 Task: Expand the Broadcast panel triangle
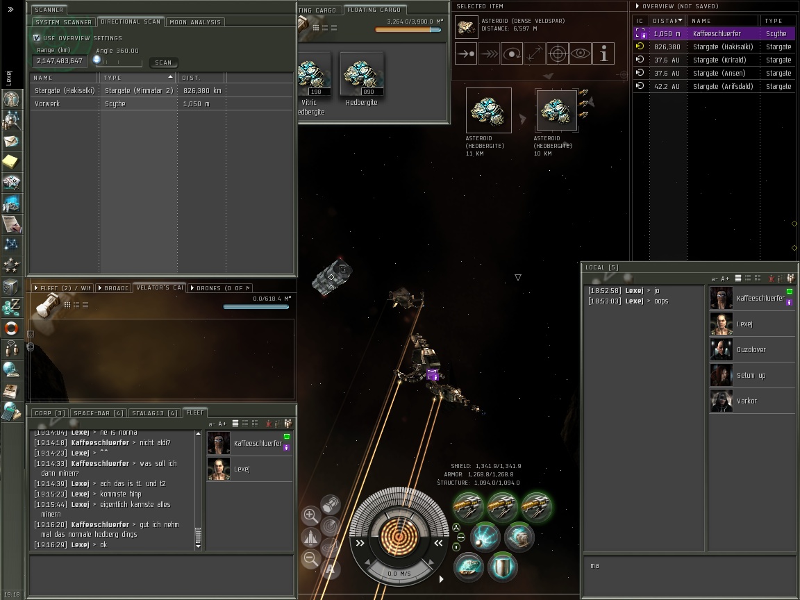tap(100, 288)
